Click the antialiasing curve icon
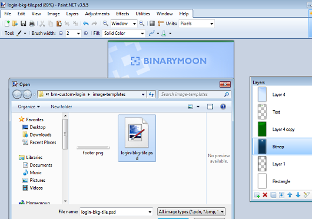312x219 pixels. [x=152, y=33]
